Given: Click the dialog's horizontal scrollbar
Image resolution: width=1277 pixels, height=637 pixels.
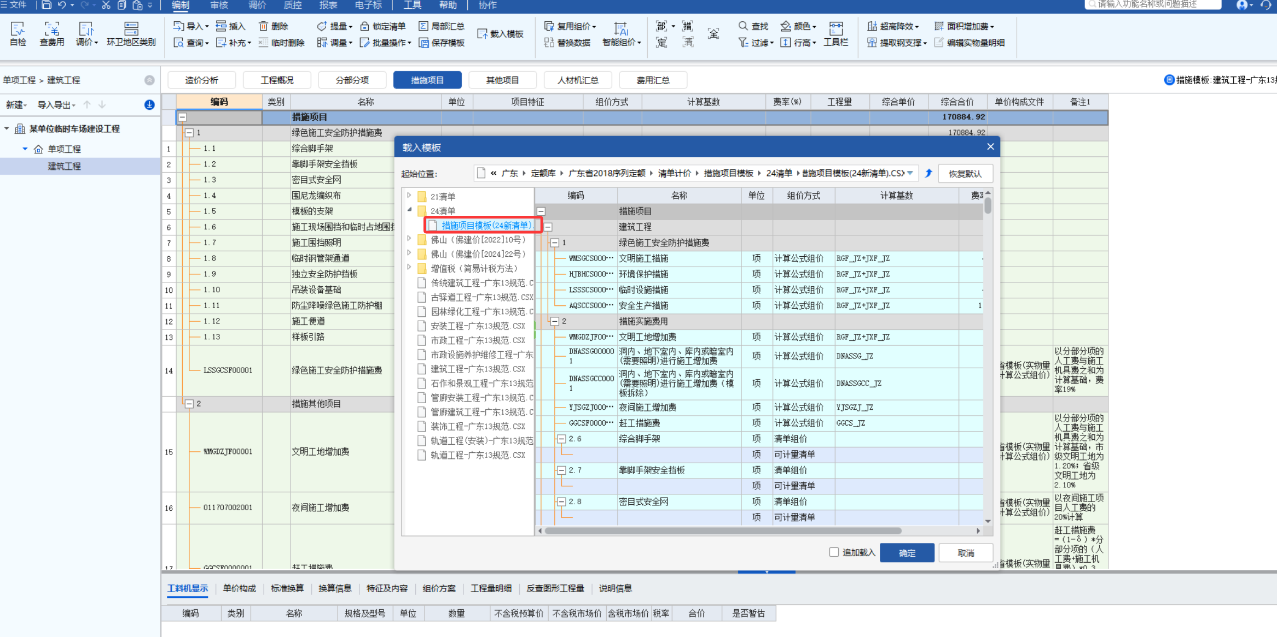Looking at the screenshot, I should 722,530.
